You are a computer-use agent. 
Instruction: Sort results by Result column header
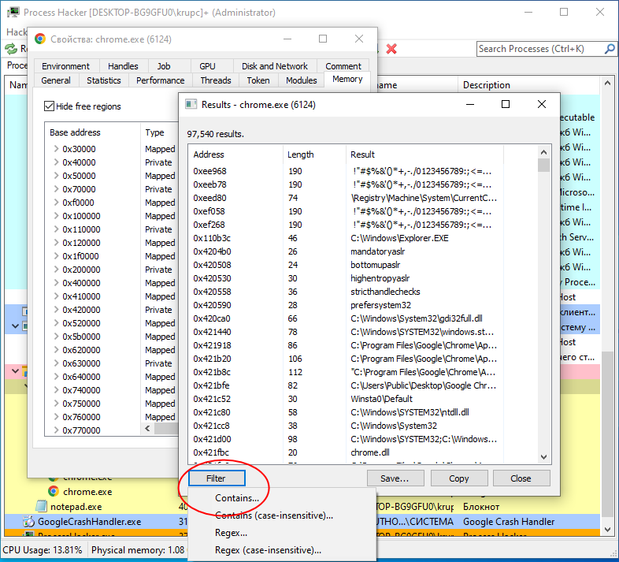coord(424,154)
